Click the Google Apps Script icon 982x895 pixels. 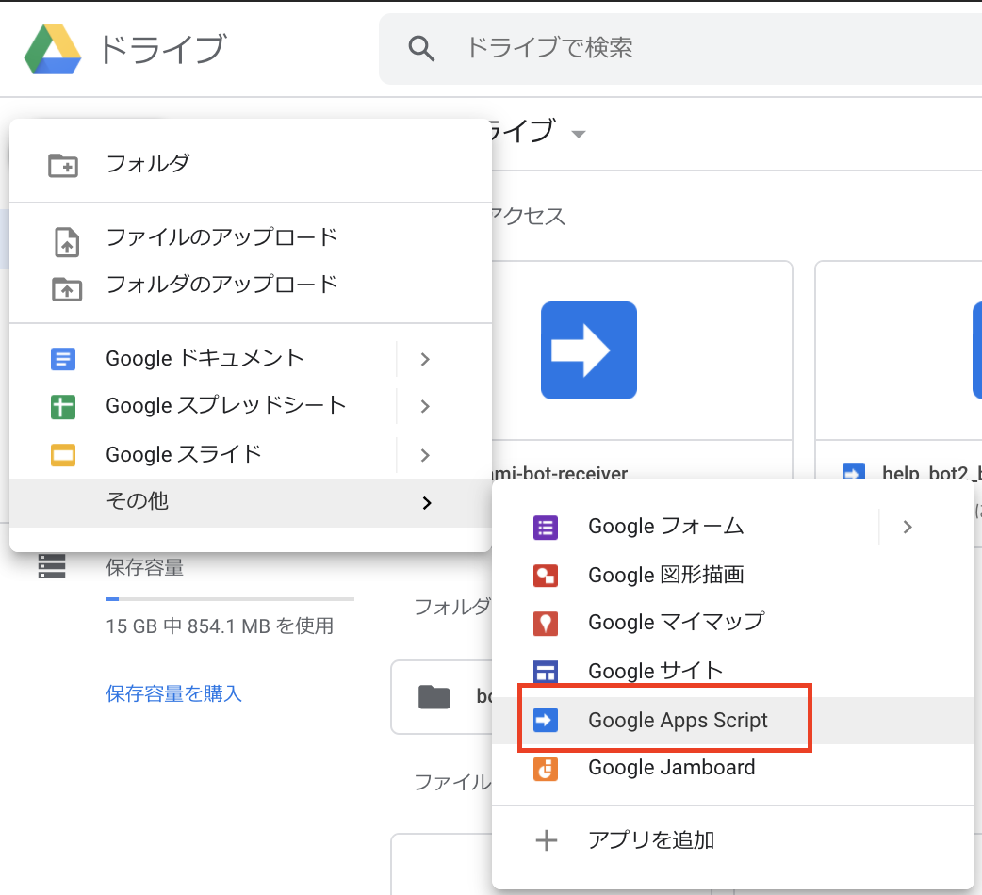[x=548, y=719]
